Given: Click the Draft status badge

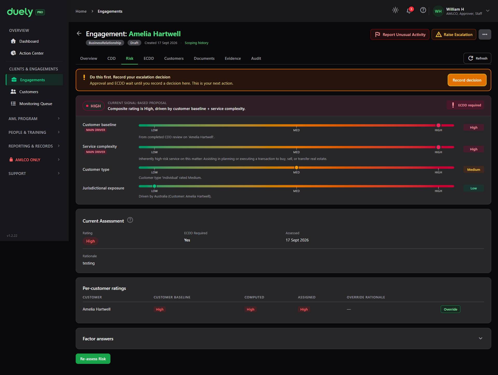Looking at the screenshot, I should pyautogui.click(x=134, y=43).
